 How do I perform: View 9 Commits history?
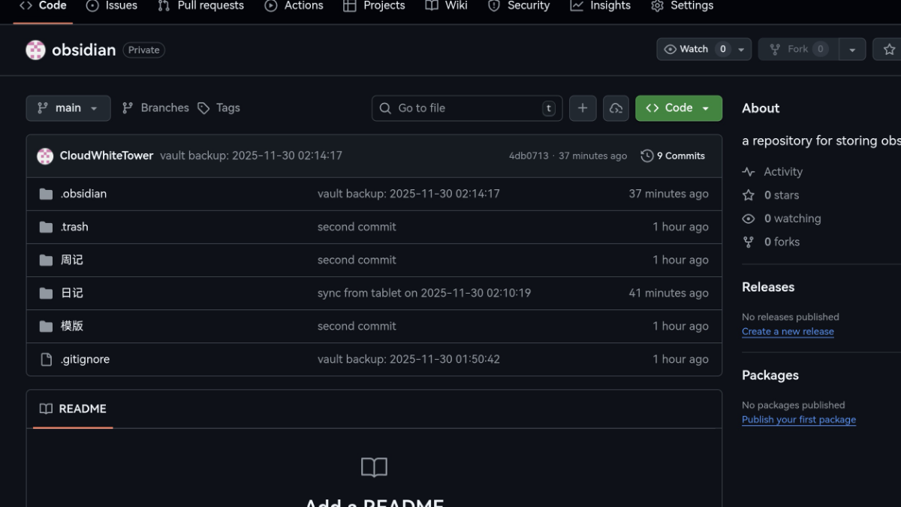pyautogui.click(x=673, y=155)
